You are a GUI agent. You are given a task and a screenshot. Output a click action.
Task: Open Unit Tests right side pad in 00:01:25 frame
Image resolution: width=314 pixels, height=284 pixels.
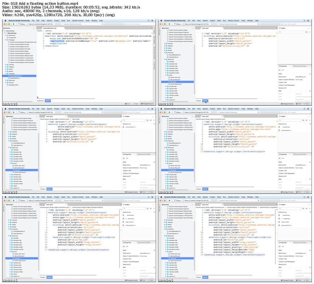tap(155, 66)
